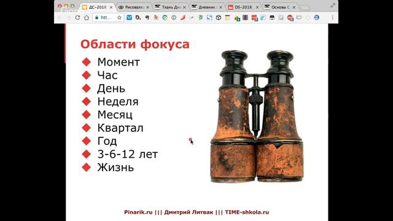The width and height of the screenshot is (393, 221).
Task: Click the 'День' bullet text
Action: 111,88
